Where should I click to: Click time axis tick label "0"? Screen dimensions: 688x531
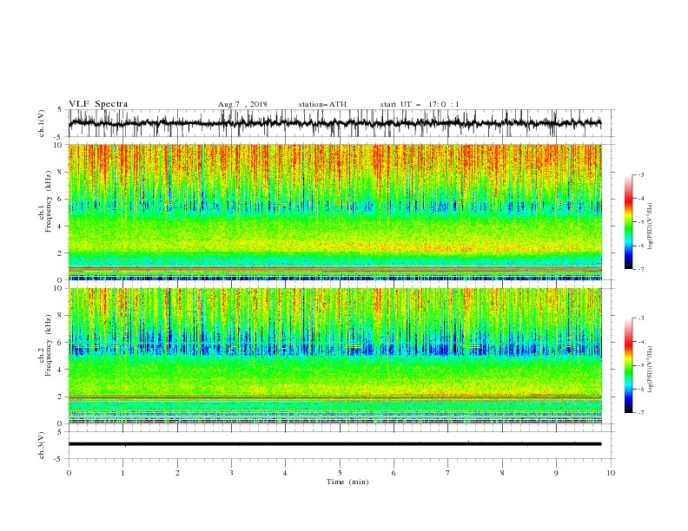[x=69, y=473]
